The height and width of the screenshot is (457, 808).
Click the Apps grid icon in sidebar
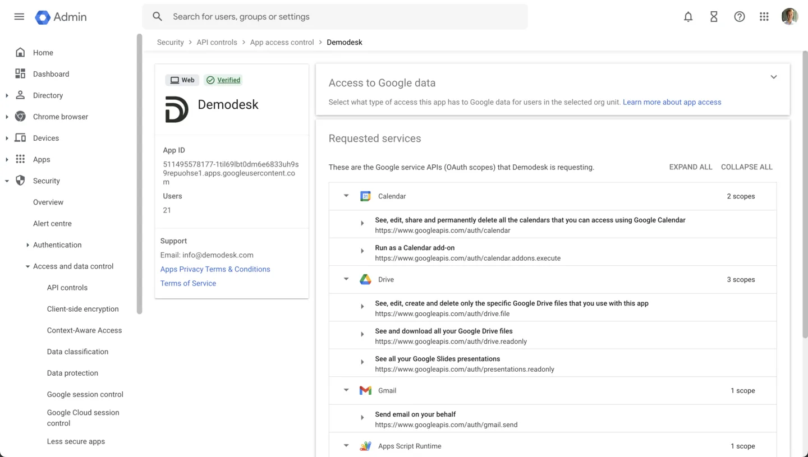tap(20, 159)
